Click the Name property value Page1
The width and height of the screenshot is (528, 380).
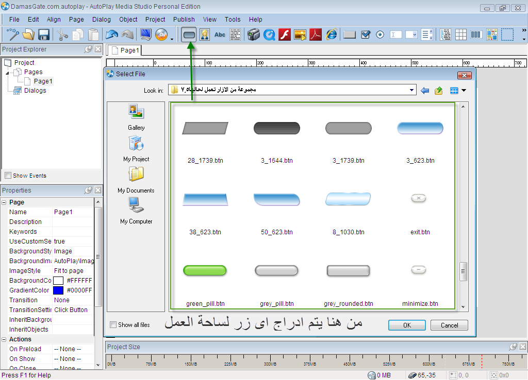coord(73,212)
